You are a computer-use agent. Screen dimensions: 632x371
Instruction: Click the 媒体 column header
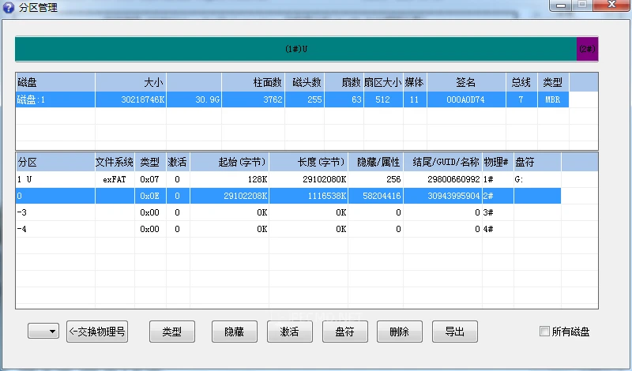point(415,82)
